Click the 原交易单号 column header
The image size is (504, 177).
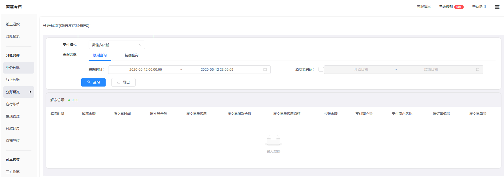click(x=478, y=114)
